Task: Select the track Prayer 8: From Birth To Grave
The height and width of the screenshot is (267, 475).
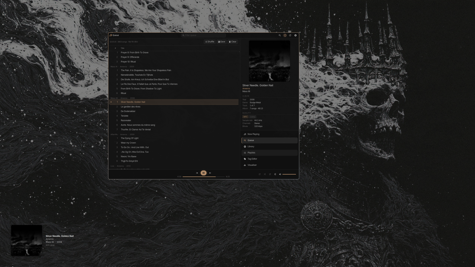Action: click(174, 53)
